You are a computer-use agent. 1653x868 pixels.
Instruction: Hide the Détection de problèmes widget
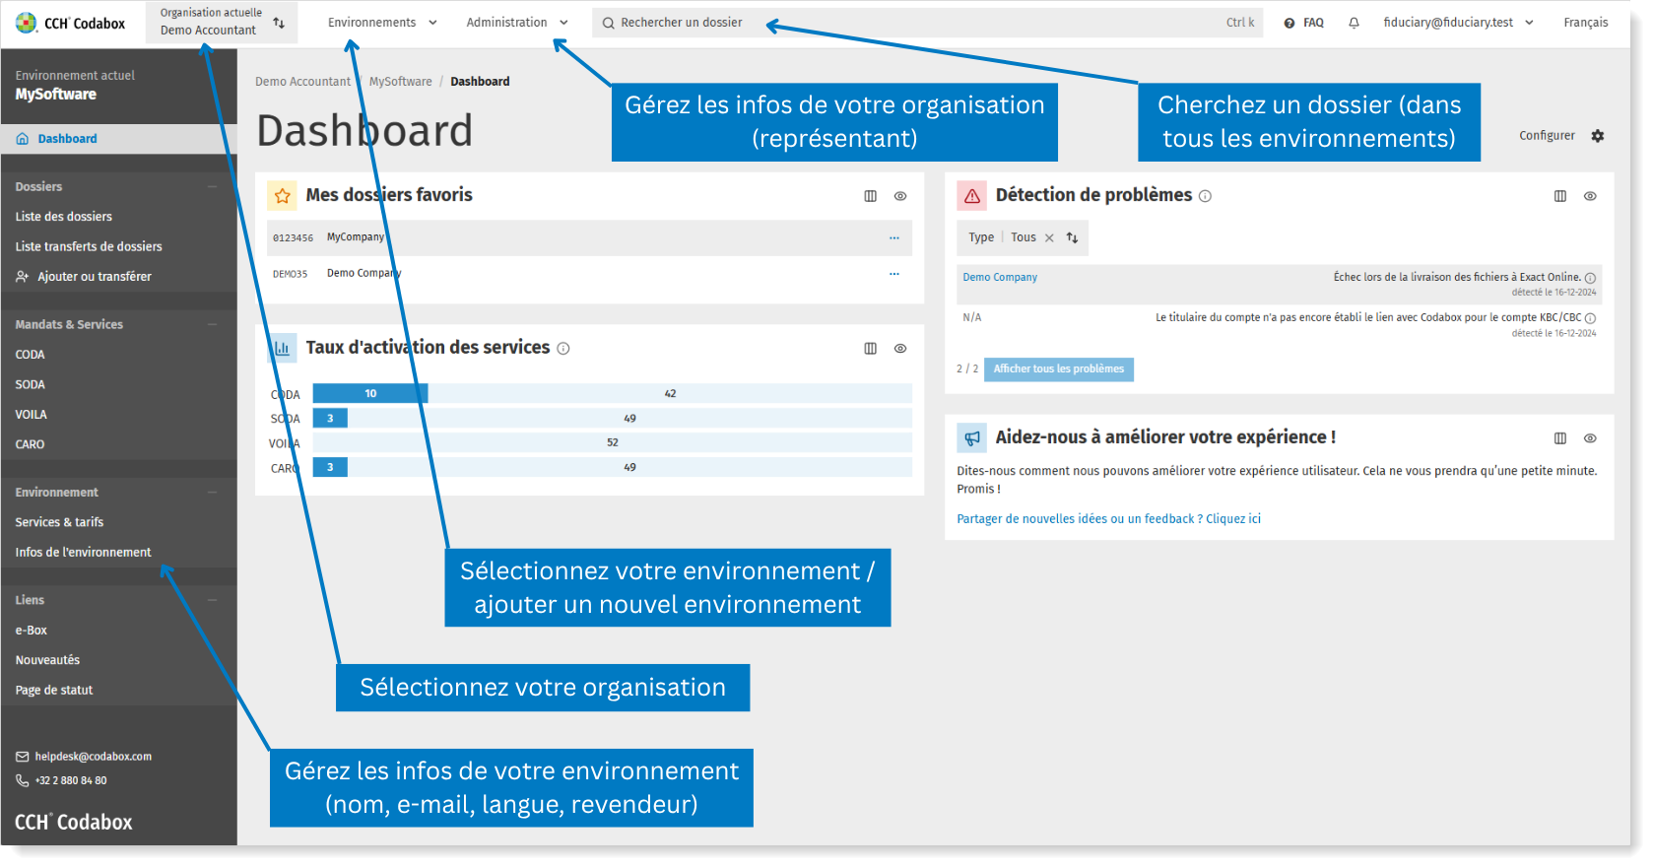point(1590,196)
